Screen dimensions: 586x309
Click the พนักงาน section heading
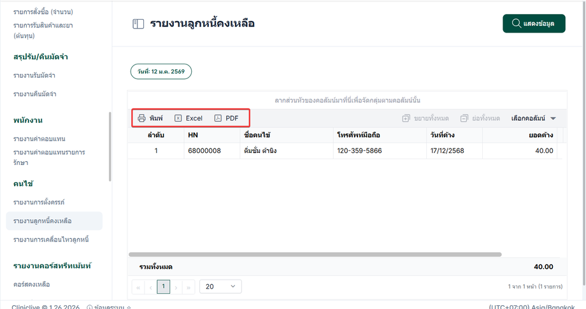[27, 120]
